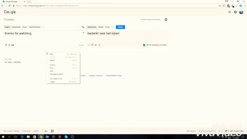Expand the target language dropdown arrow
The image size is (247, 139).
112,27
